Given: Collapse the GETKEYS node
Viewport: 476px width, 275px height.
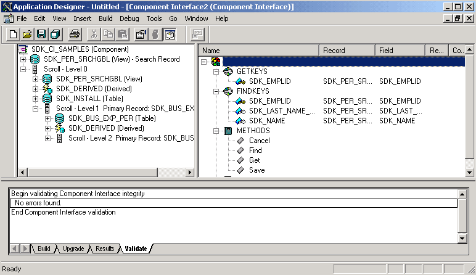Looking at the screenshot, I should point(216,72).
